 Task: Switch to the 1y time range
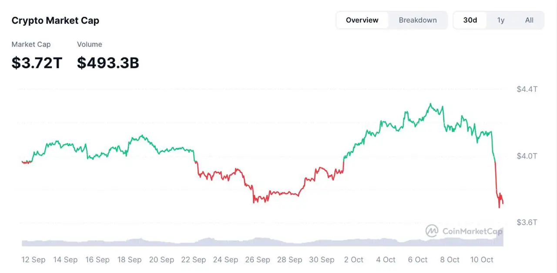coord(500,20)
